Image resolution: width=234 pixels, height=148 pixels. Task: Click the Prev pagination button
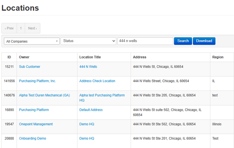click(x=9, y=28)
